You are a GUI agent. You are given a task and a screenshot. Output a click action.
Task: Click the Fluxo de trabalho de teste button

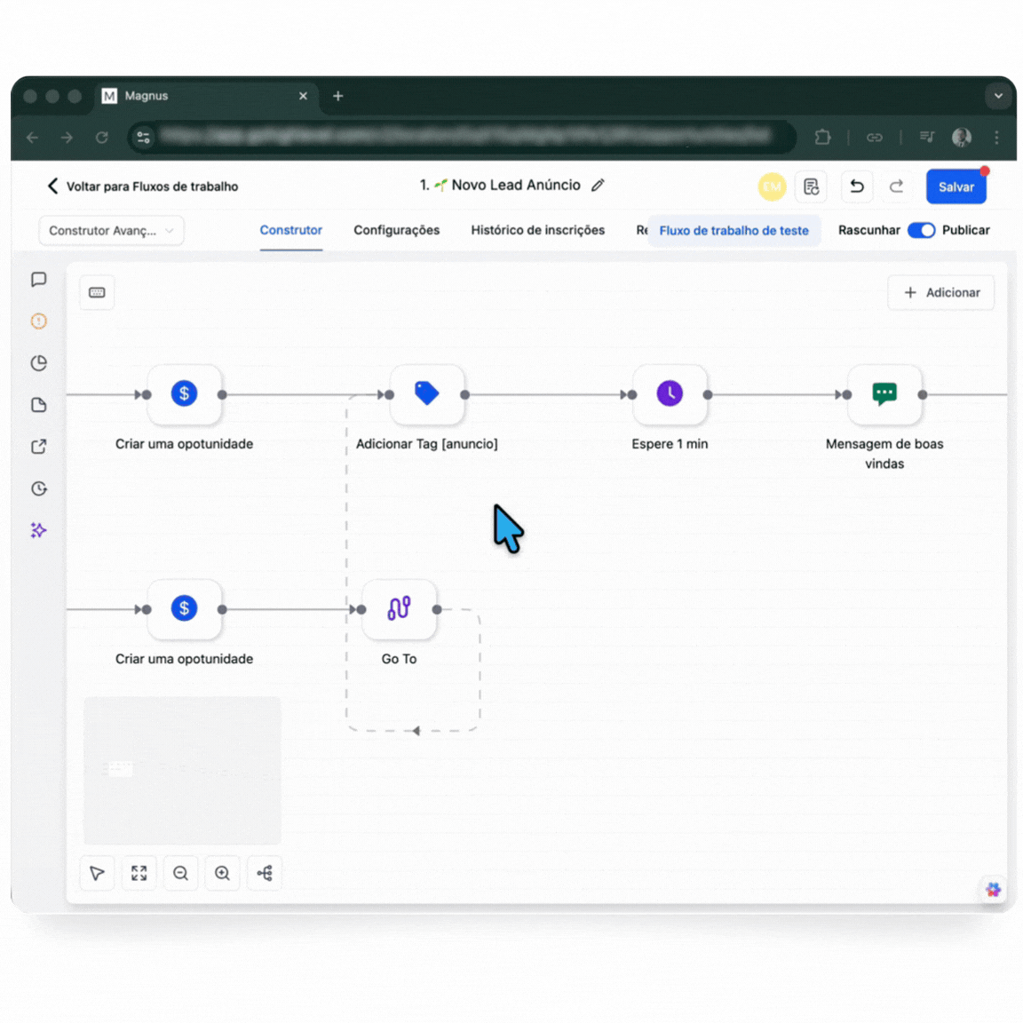coord(734,230)
